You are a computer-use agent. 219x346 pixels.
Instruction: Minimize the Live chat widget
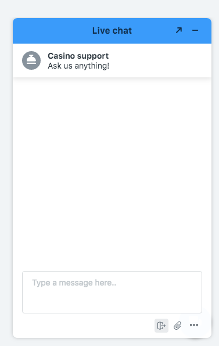(195, 30)
